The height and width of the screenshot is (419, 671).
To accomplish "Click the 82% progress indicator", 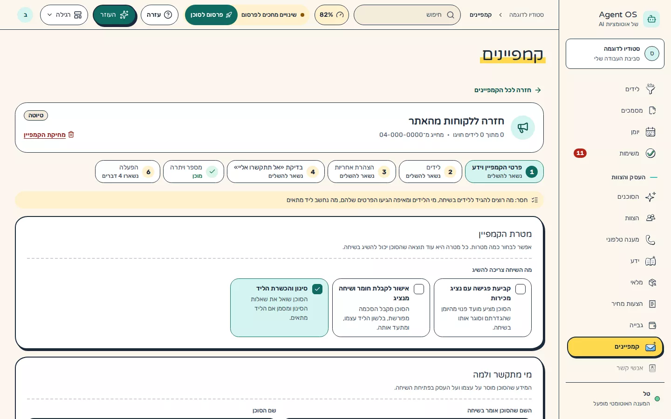I will 332,15.
